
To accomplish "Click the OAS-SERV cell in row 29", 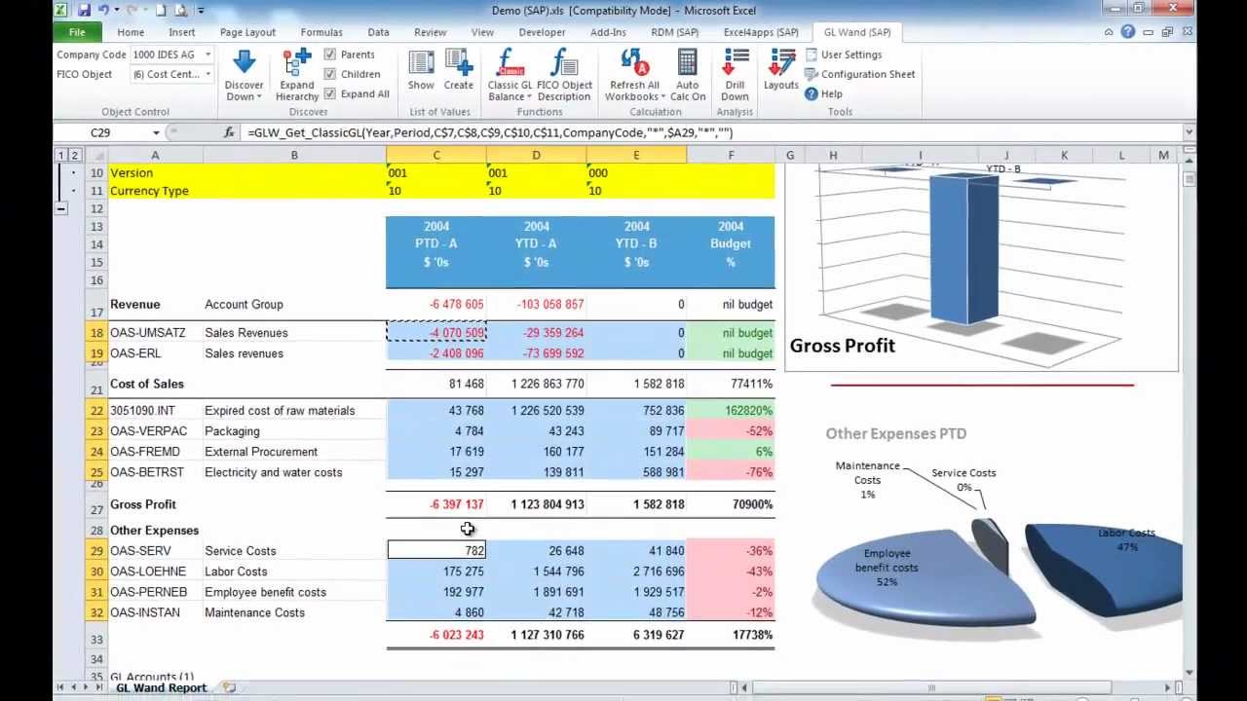I will 154,551.
